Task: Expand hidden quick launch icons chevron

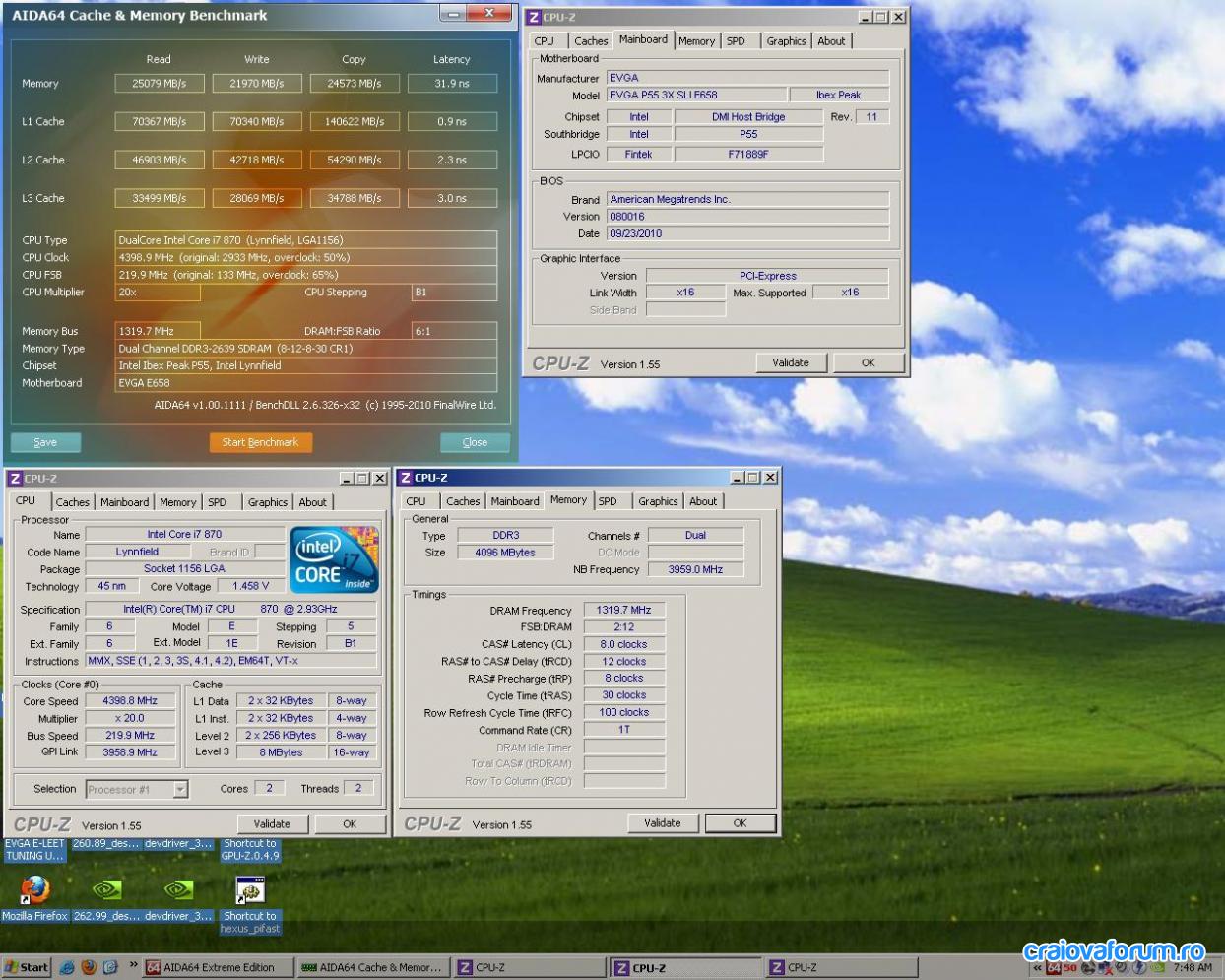Action: point(134,966)
